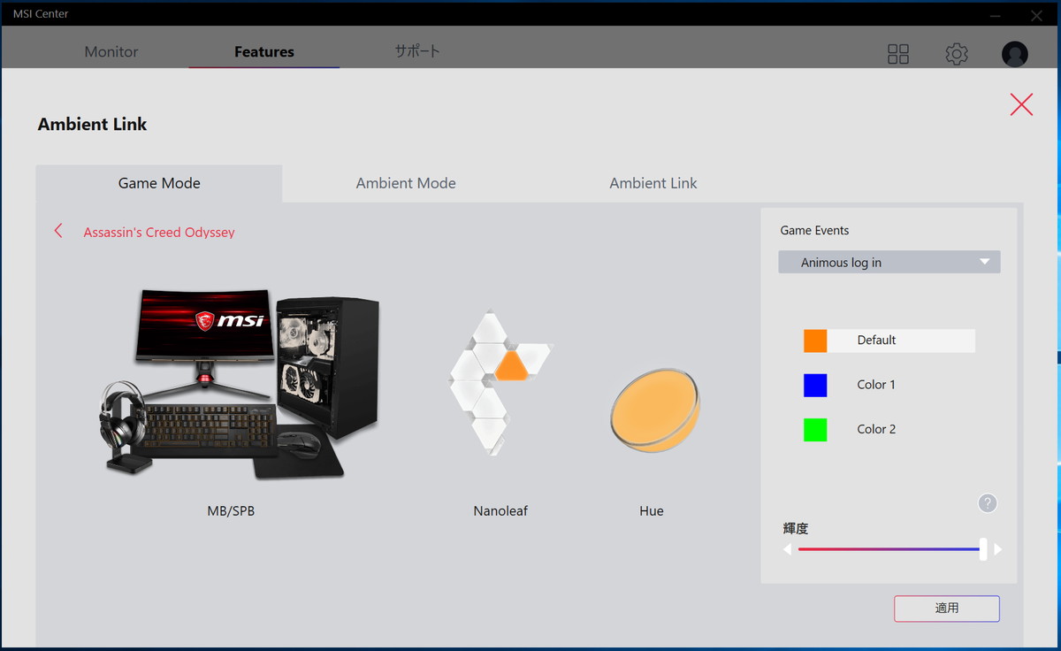Select the Game Mode tab
Screen dimensions: 1061x651
[x=159, y=183]
